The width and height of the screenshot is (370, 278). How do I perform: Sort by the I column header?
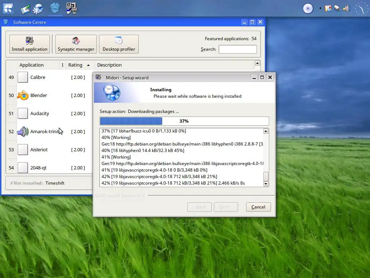tap(62, 65)
